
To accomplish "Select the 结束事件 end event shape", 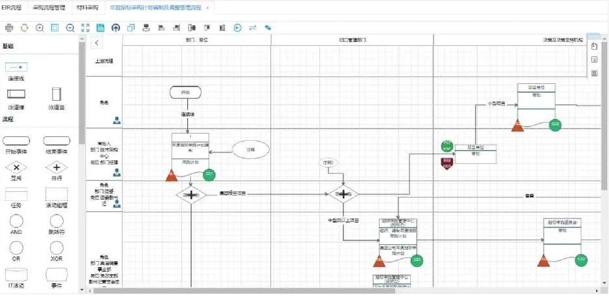I will [57, 140].
